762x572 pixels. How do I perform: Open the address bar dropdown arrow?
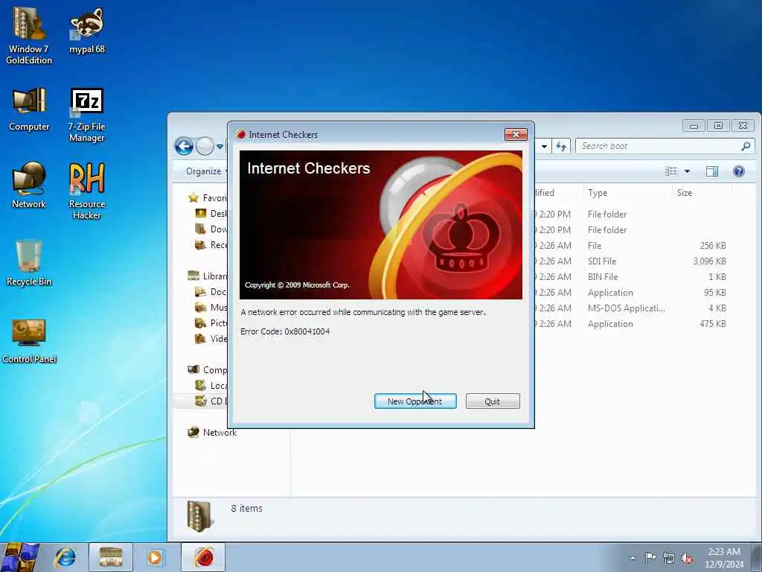(544, 146)
